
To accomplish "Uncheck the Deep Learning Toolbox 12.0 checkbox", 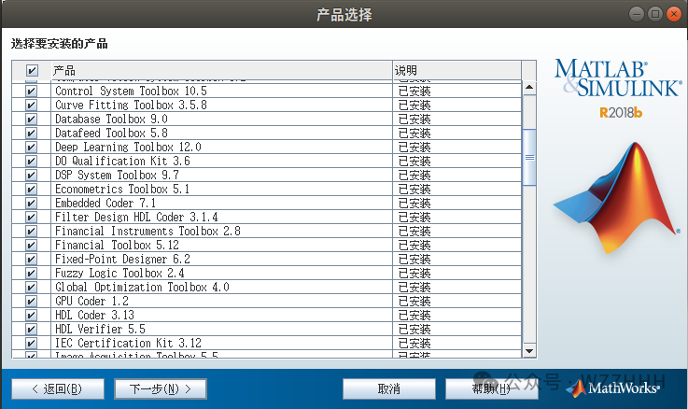I will (x=31, y=147).
